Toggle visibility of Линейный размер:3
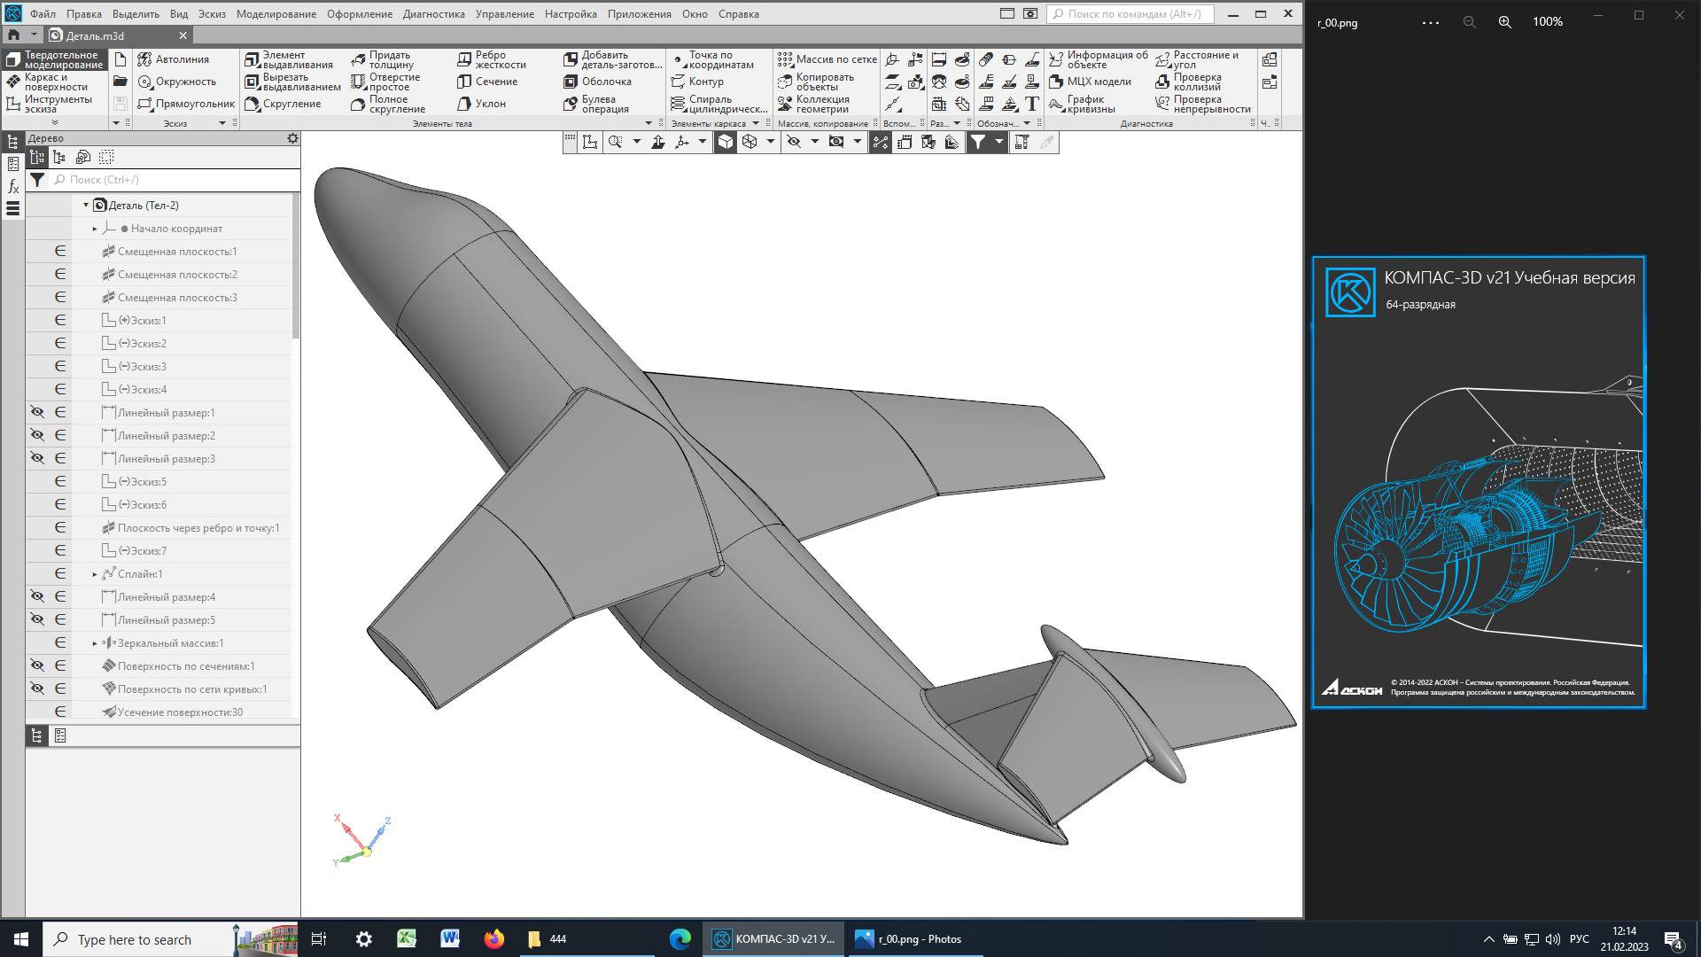The image size is (1701, 957). coord(37,458)
